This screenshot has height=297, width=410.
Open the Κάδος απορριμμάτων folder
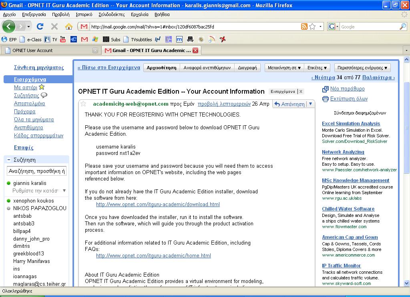tap(39, 136)
